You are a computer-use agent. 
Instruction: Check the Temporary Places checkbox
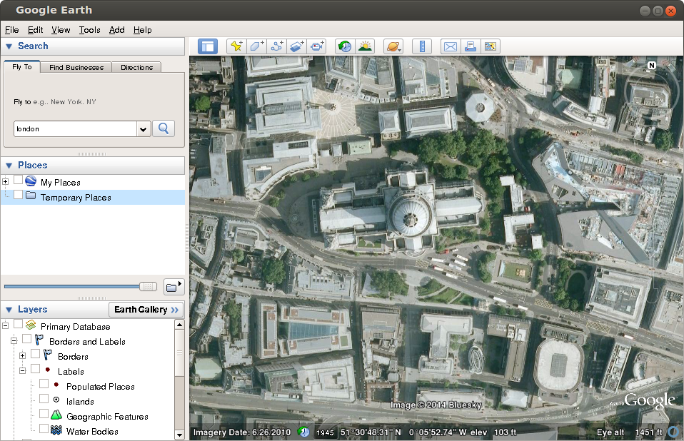(18, 195)
